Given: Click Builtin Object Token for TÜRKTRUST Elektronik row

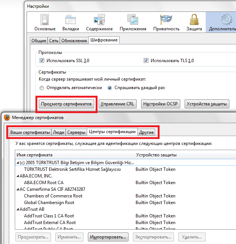Looking at the screenshot, I should pos(155,169).
